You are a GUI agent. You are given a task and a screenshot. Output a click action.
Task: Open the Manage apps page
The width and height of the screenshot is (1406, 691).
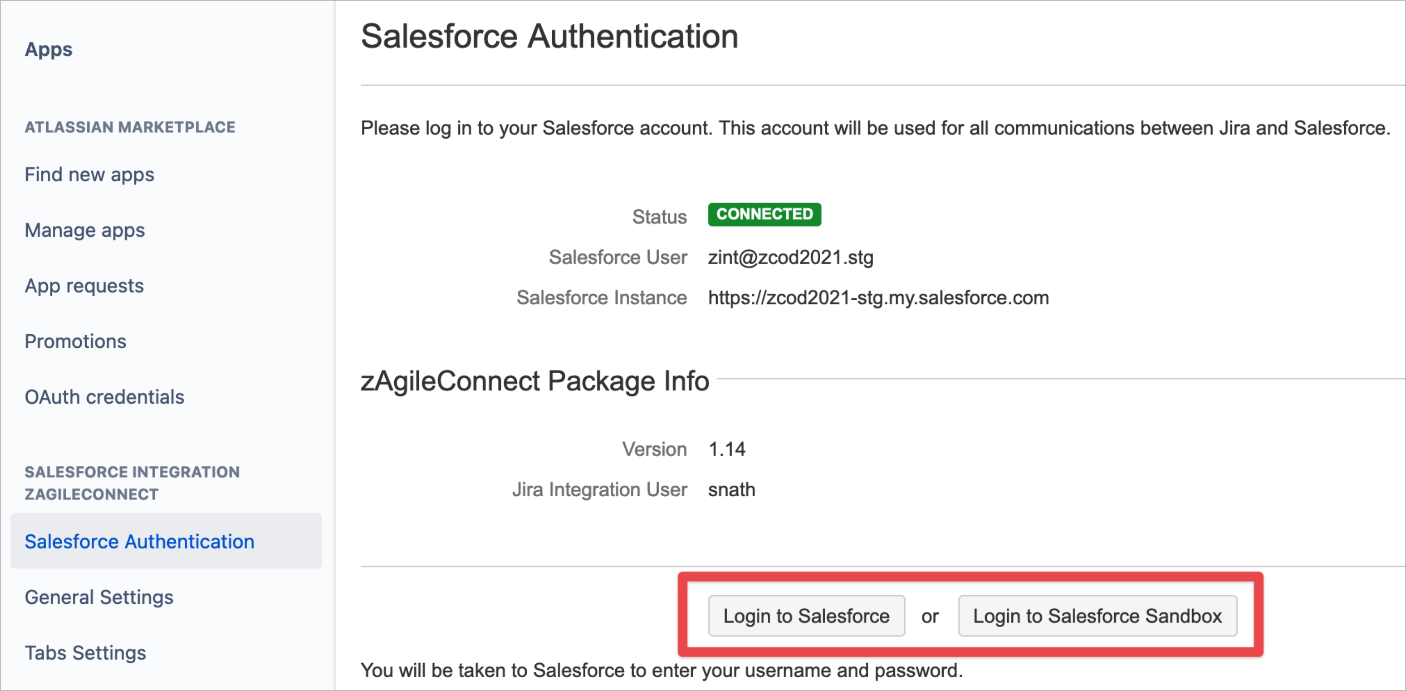tap(85, 230)
